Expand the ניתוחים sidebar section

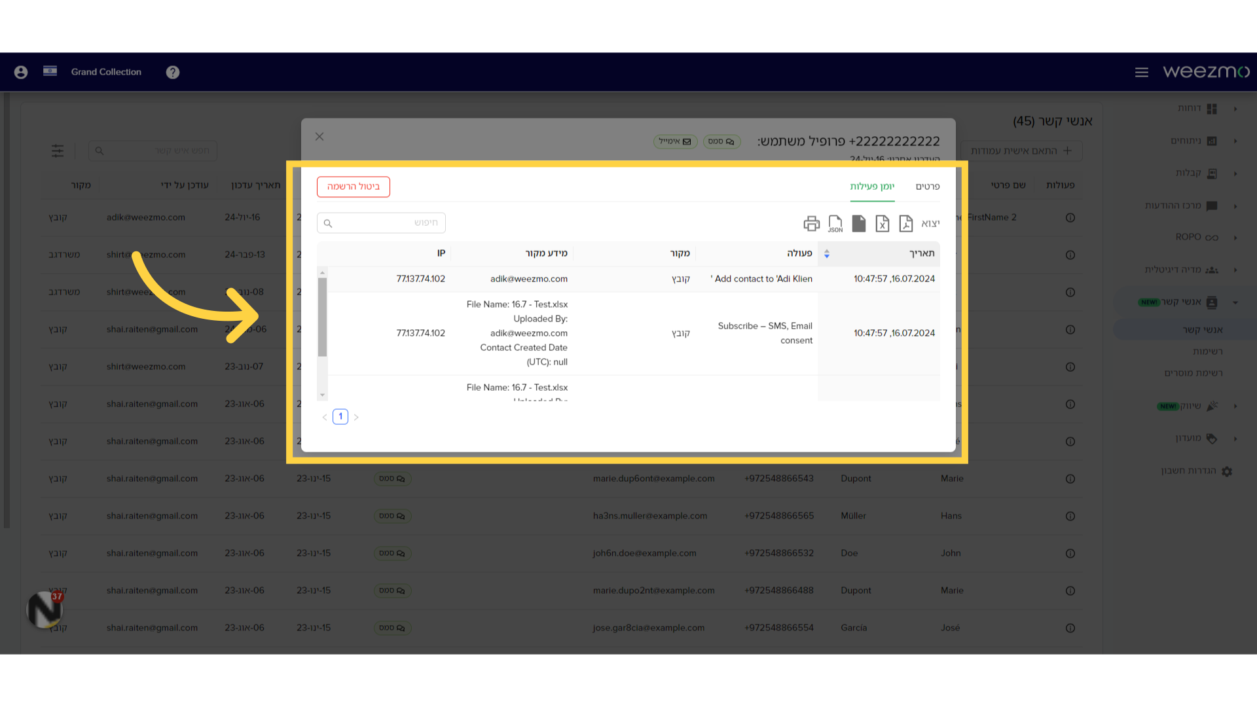tap(1235, 141)
